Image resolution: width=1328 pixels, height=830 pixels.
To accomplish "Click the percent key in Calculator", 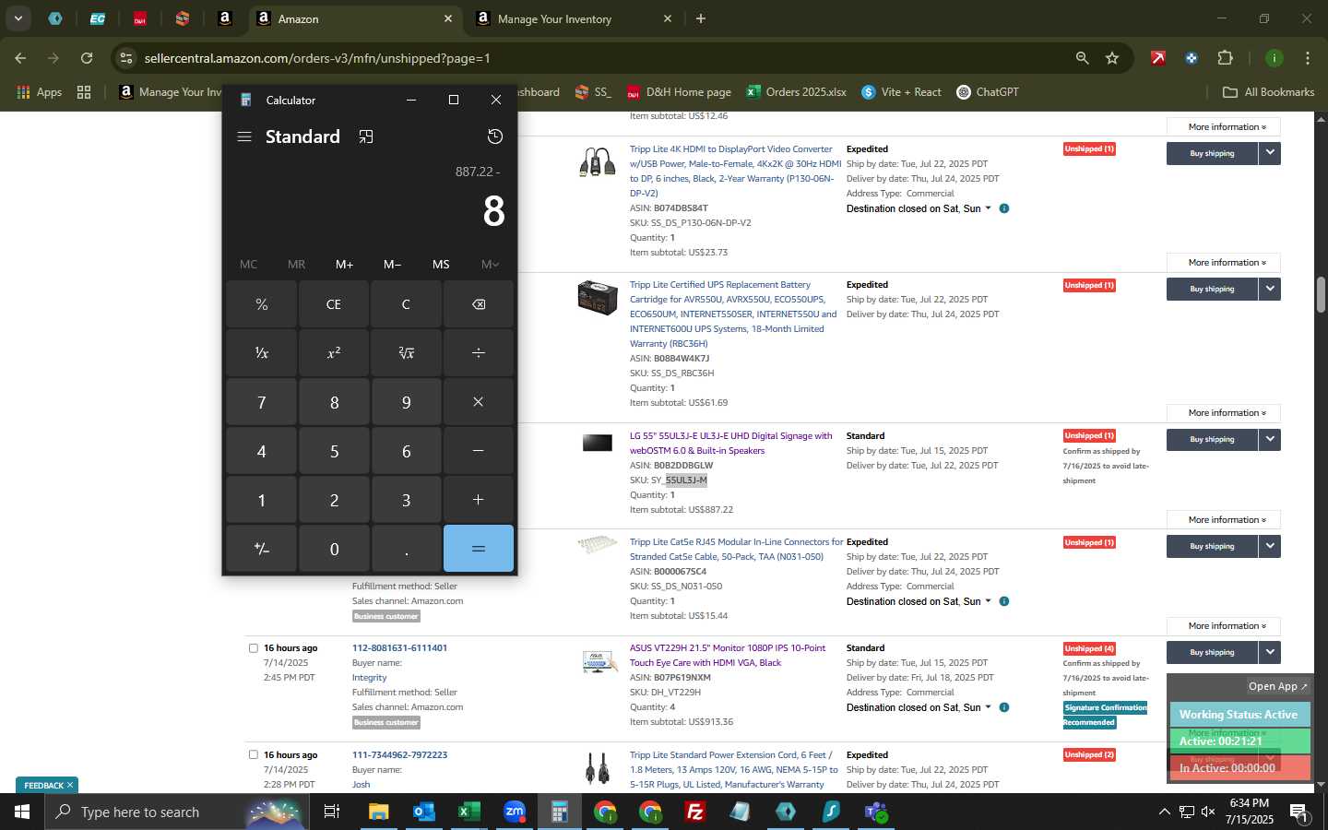I will tap(262, 304).
